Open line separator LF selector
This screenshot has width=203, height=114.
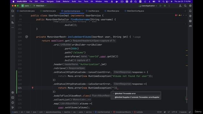(x=169, y=112)
